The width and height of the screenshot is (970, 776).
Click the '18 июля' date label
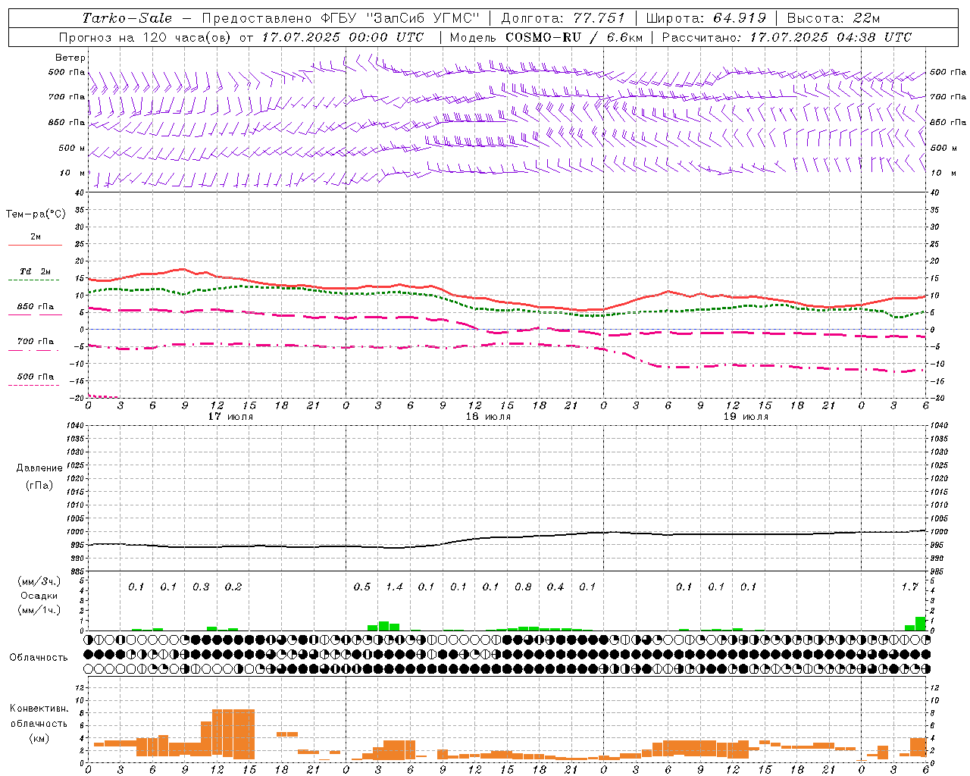pyautogui.click(x=488, y=417)
